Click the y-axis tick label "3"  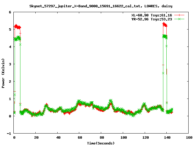(x=10, y=64)
